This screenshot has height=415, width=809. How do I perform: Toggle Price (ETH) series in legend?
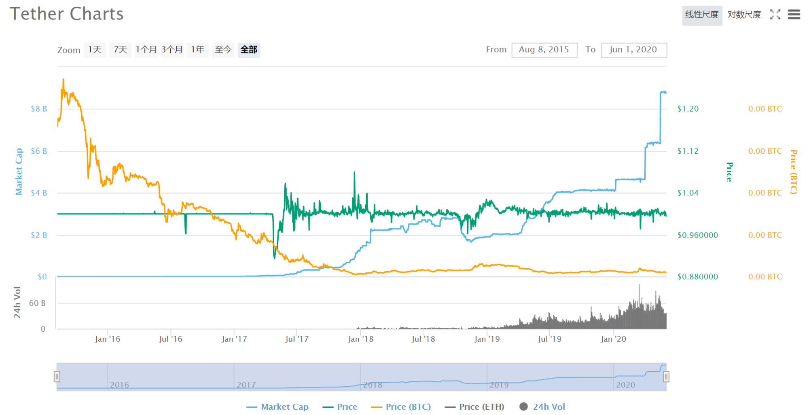pos(474,407)
